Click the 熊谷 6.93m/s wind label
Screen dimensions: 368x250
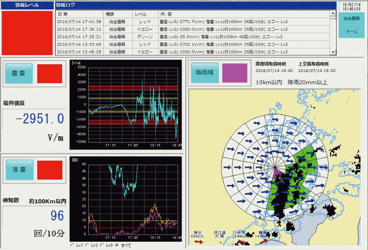coord(197,235)
